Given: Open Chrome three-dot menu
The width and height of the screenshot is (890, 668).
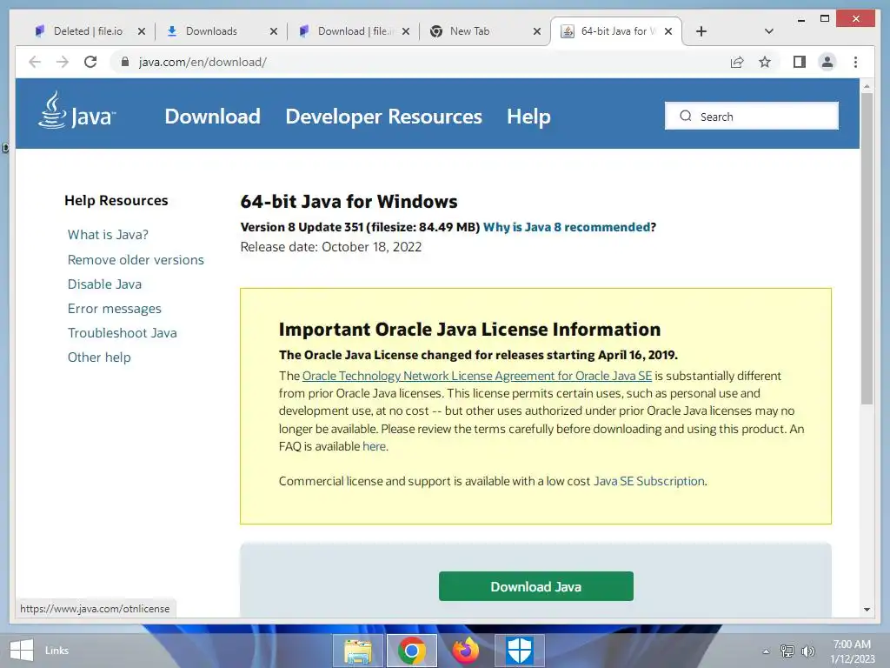Looking at the screenshot, I should (855, 62).
